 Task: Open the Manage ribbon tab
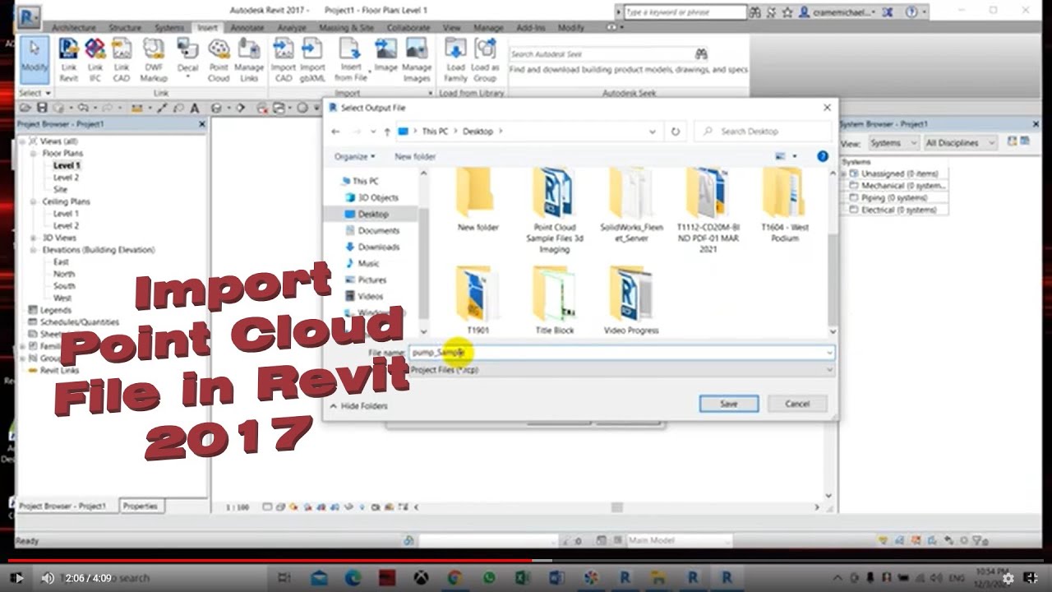(488, 28)
